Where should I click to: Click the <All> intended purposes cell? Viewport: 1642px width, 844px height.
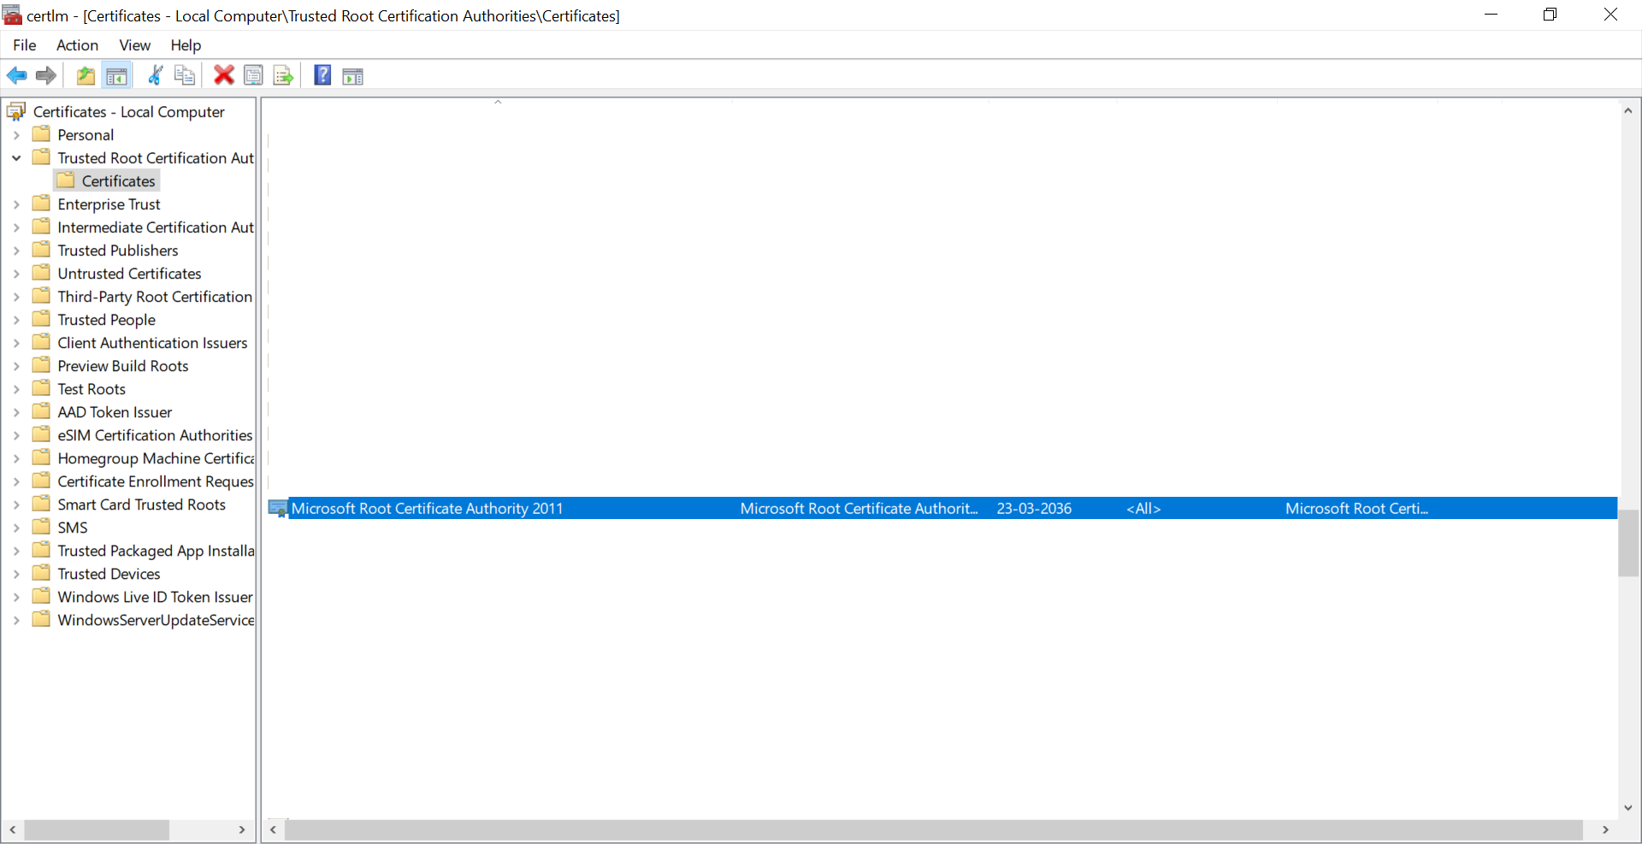(1143, 509)
